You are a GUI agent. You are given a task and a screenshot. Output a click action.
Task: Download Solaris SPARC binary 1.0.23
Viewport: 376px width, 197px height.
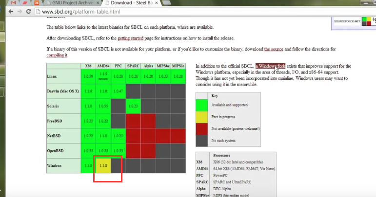[133, 106]
